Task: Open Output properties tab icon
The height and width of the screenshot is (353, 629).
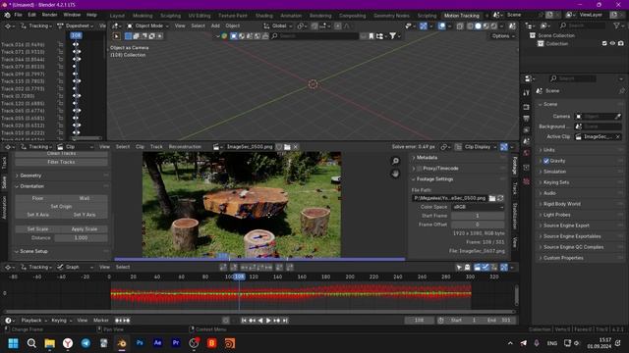Action: [x=527, y=119]
